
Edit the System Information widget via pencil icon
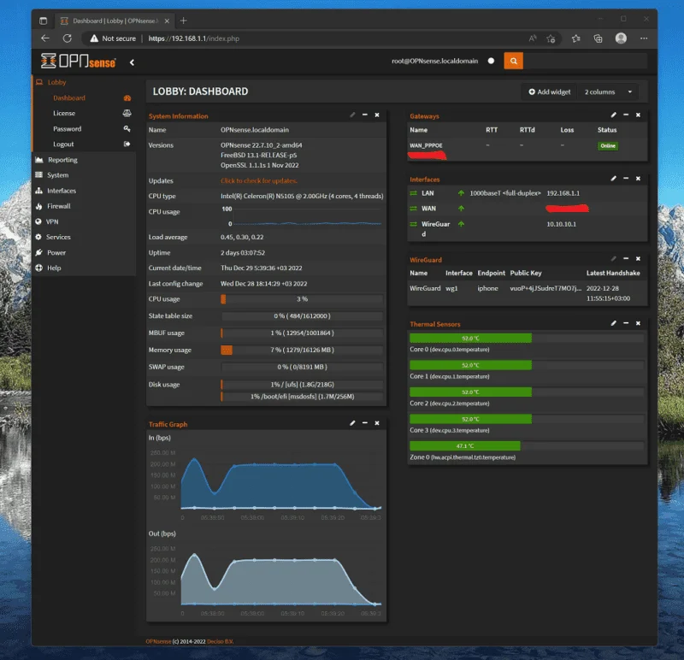pyautogui.click(x=352, y=115)
